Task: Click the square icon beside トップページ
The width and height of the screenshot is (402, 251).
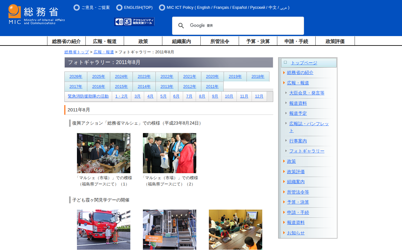Action: 285,62
